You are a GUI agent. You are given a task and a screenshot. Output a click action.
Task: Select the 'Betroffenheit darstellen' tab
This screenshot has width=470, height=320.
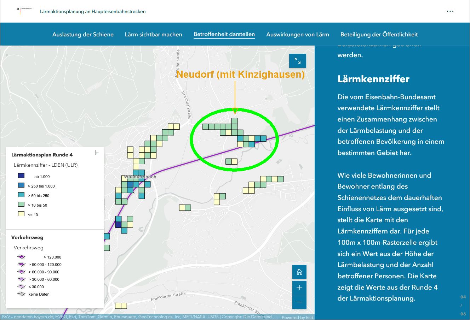point(224,34)
